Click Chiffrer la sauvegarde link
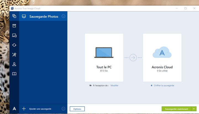Screen dimensions: 199x114 coord(164,86)
